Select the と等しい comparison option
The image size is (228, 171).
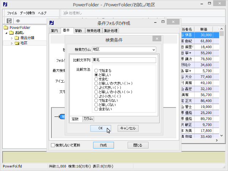[x=96, y=75]
